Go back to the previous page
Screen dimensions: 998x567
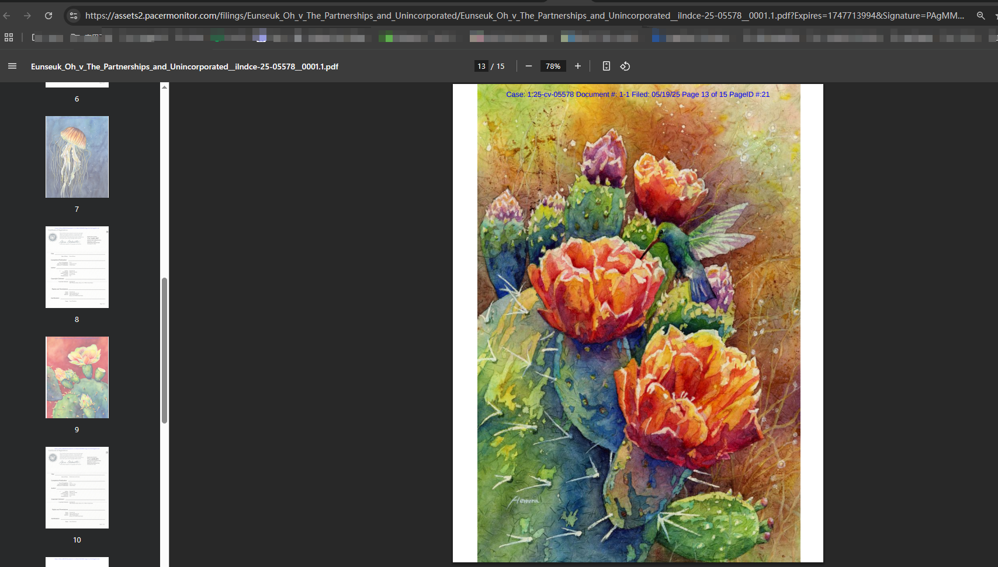pyautogui.click(x=7, y=16)
